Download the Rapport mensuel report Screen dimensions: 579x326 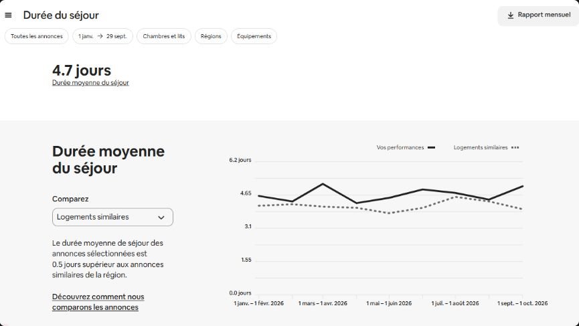click(x=538, y=15)
